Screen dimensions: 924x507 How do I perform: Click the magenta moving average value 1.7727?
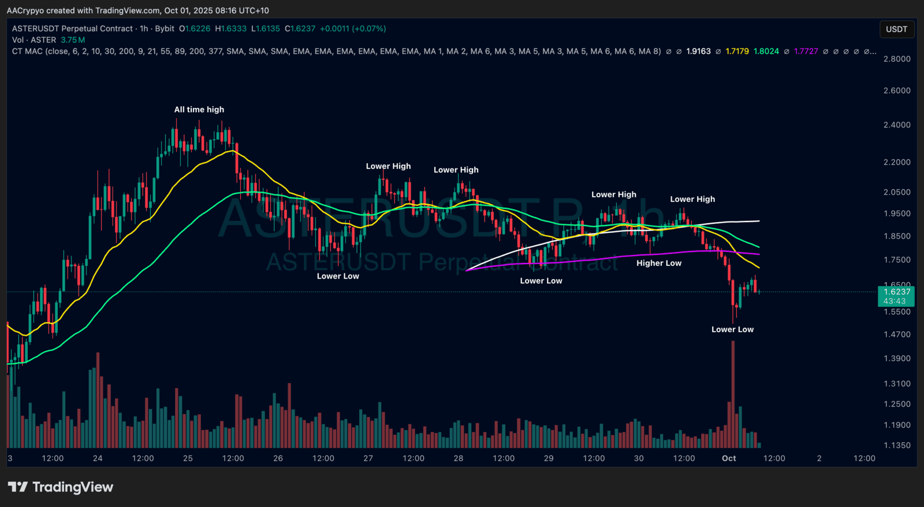(x=806, y=51)
